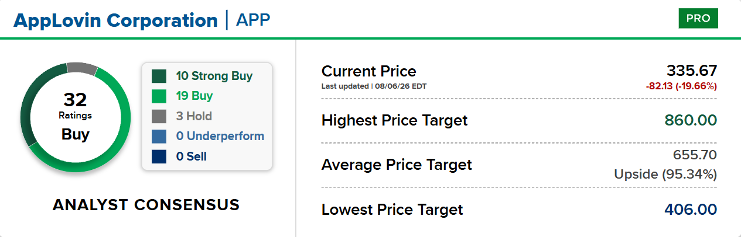This screenshot has width=741, height=237.
Task: Select the navy Sell legend swatch
Action: coord(159,156)
